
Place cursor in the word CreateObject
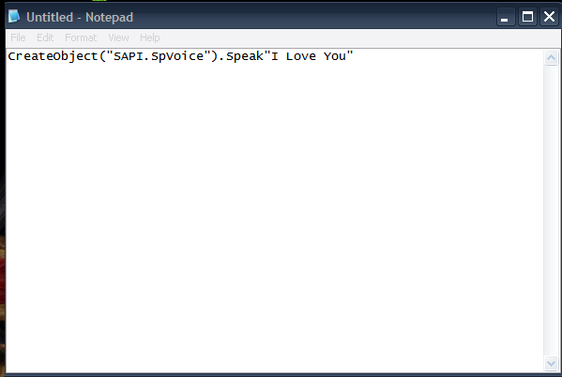[53, 56]
